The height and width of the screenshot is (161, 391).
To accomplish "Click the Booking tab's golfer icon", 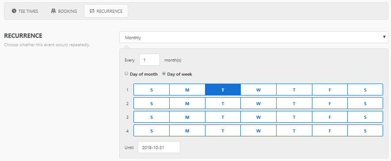I will tap(53, 11).
